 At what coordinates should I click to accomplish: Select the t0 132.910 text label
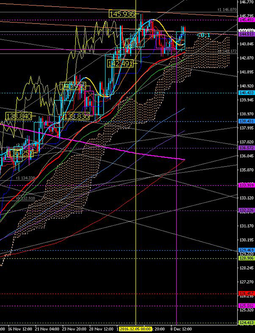(25, 198)
